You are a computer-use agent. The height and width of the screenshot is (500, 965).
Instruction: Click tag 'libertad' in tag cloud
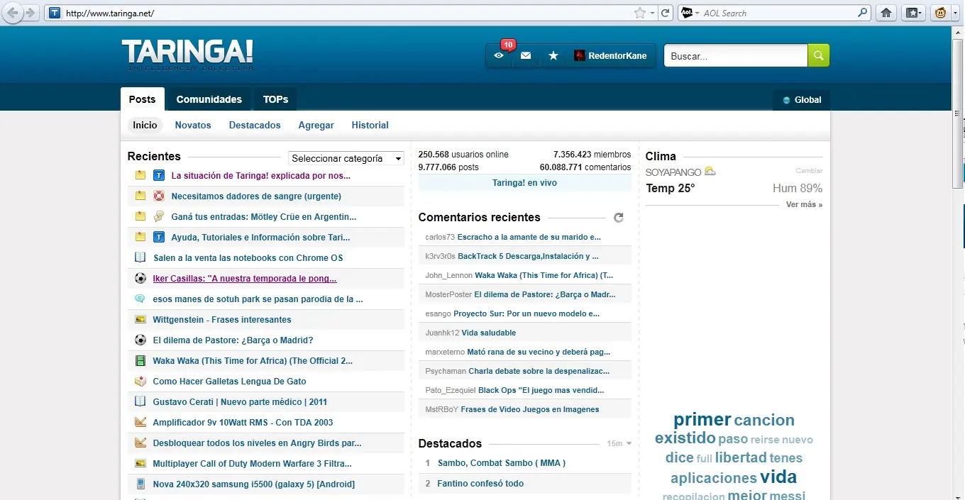pyautogui.click(x=741, y=457)
